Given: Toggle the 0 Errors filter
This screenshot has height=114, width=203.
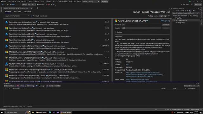Looking at the screenshot, I should [x=20, y=86].
